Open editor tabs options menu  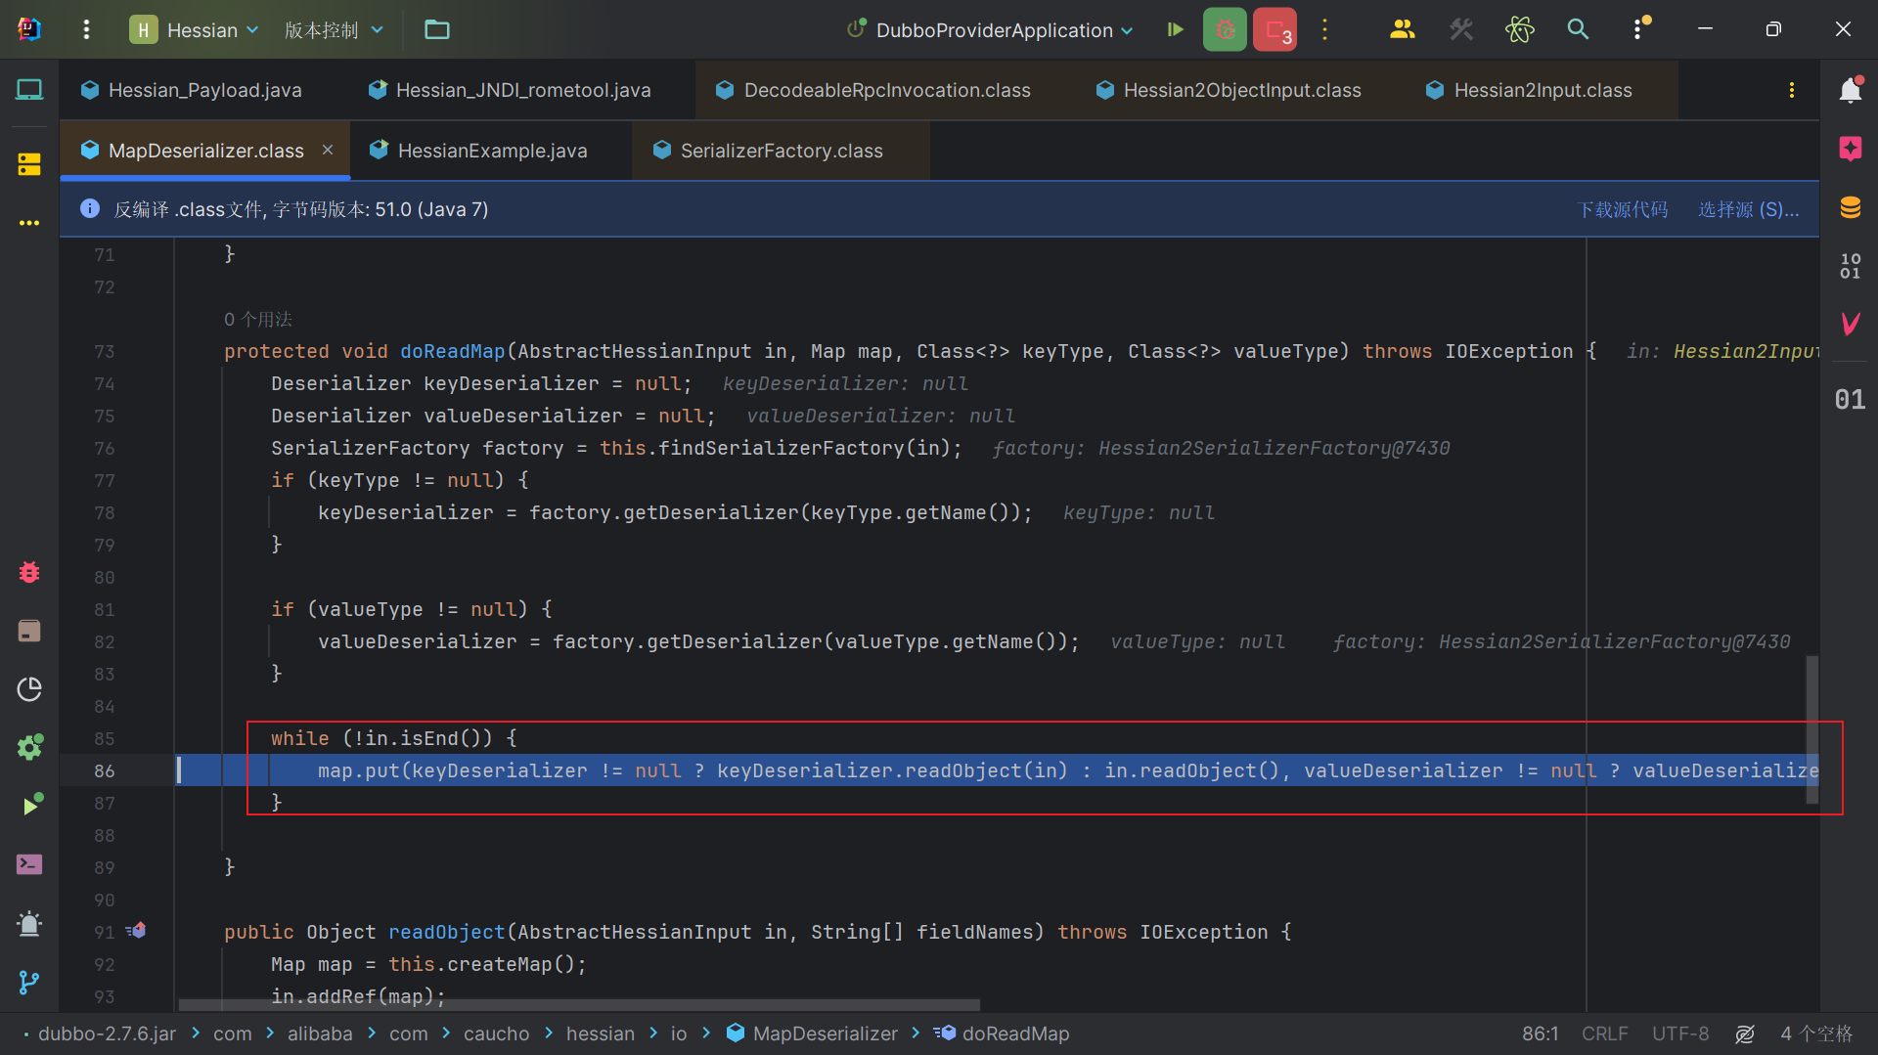coord(1792,90)
